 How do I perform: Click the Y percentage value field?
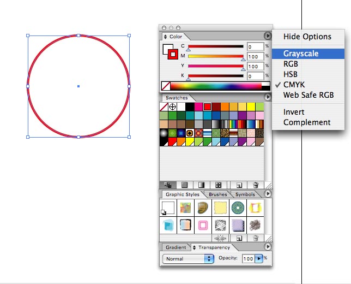[x=256, y=67]
